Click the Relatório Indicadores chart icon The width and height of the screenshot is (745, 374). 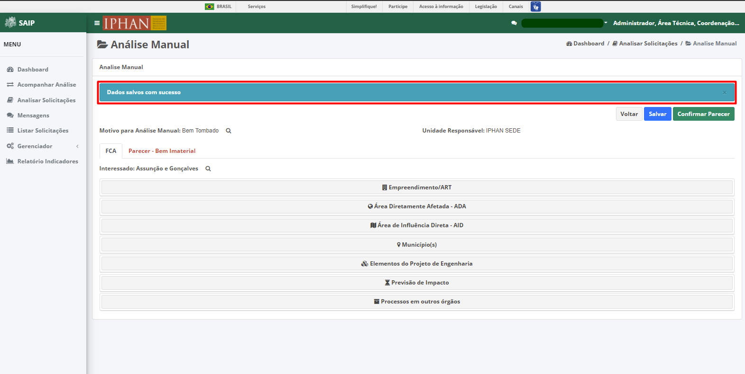pos(10,161)
